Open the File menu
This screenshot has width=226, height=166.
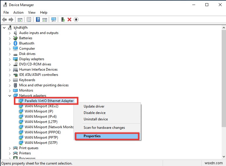click(x=6, y=13)
